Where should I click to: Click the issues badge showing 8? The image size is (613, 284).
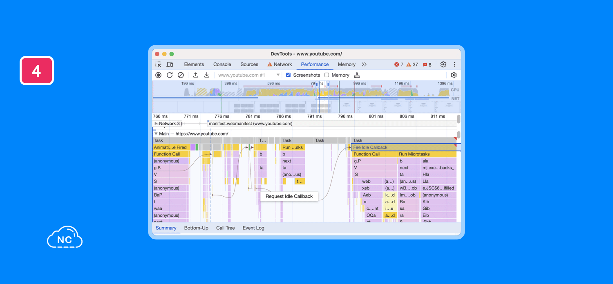click(427, 64)
